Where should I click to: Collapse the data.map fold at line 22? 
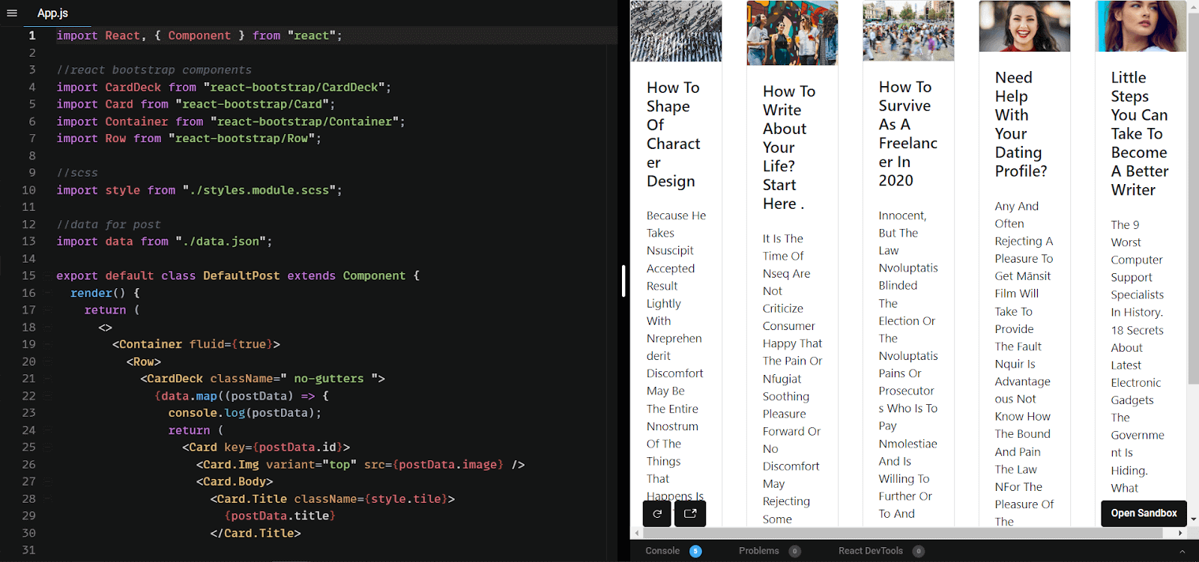46,397
